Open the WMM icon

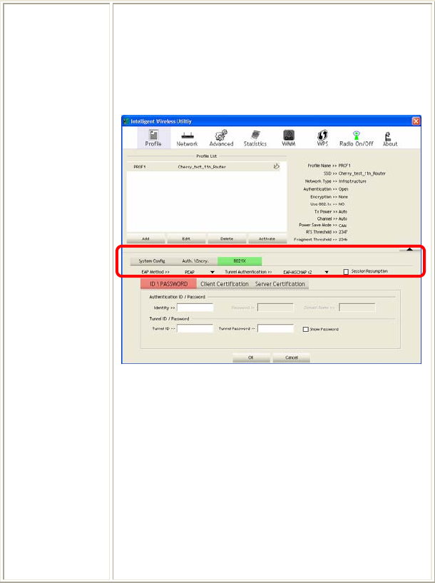pos(289,138)
